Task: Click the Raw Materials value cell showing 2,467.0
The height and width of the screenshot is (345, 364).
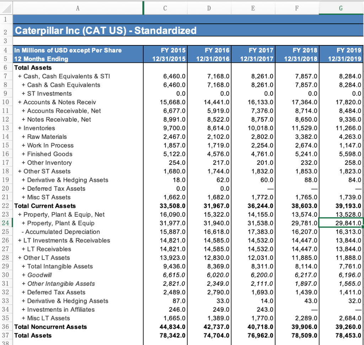Action: 165,137
